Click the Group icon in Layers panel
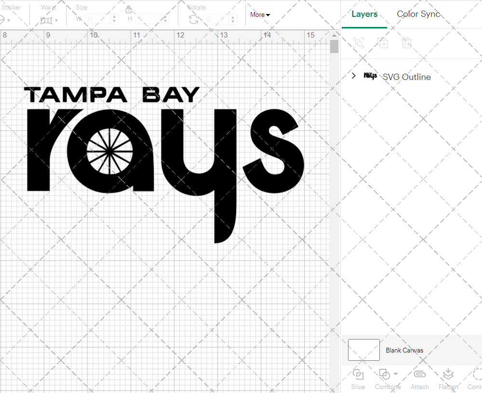 (358, 43)
